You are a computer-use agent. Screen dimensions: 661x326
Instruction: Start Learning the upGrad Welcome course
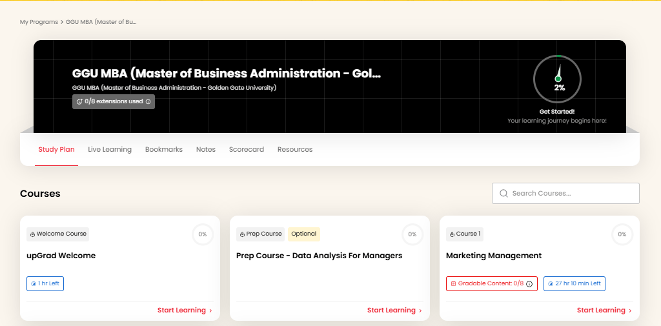185,311
